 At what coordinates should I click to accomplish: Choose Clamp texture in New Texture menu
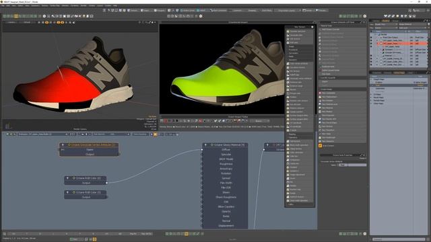click(299, 149)
